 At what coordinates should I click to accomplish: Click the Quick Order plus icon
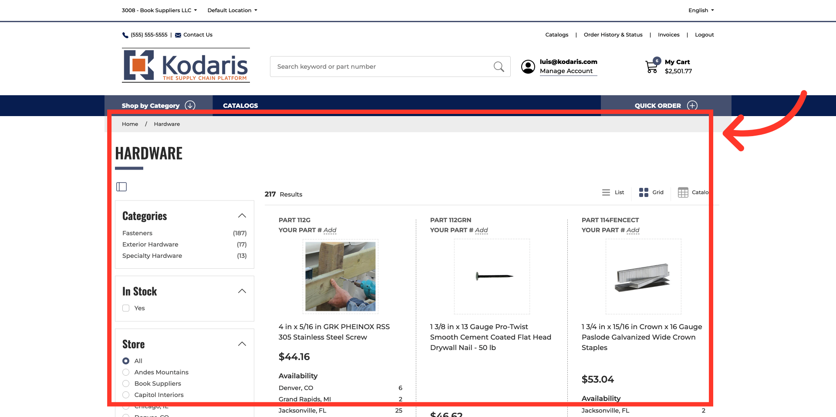coord(692,106)
